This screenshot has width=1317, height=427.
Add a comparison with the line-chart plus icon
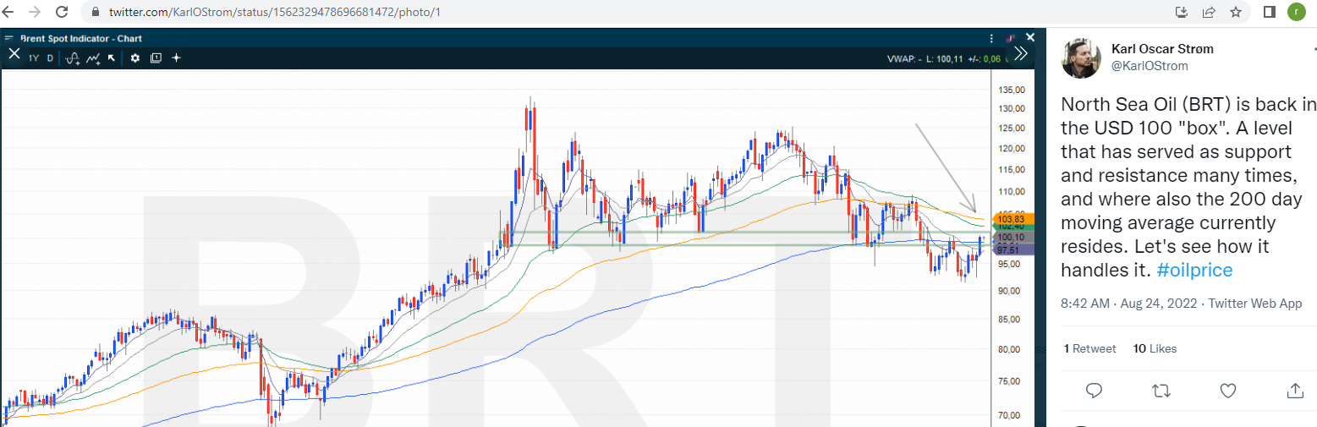pyautogui.click(x=94, y=58)
